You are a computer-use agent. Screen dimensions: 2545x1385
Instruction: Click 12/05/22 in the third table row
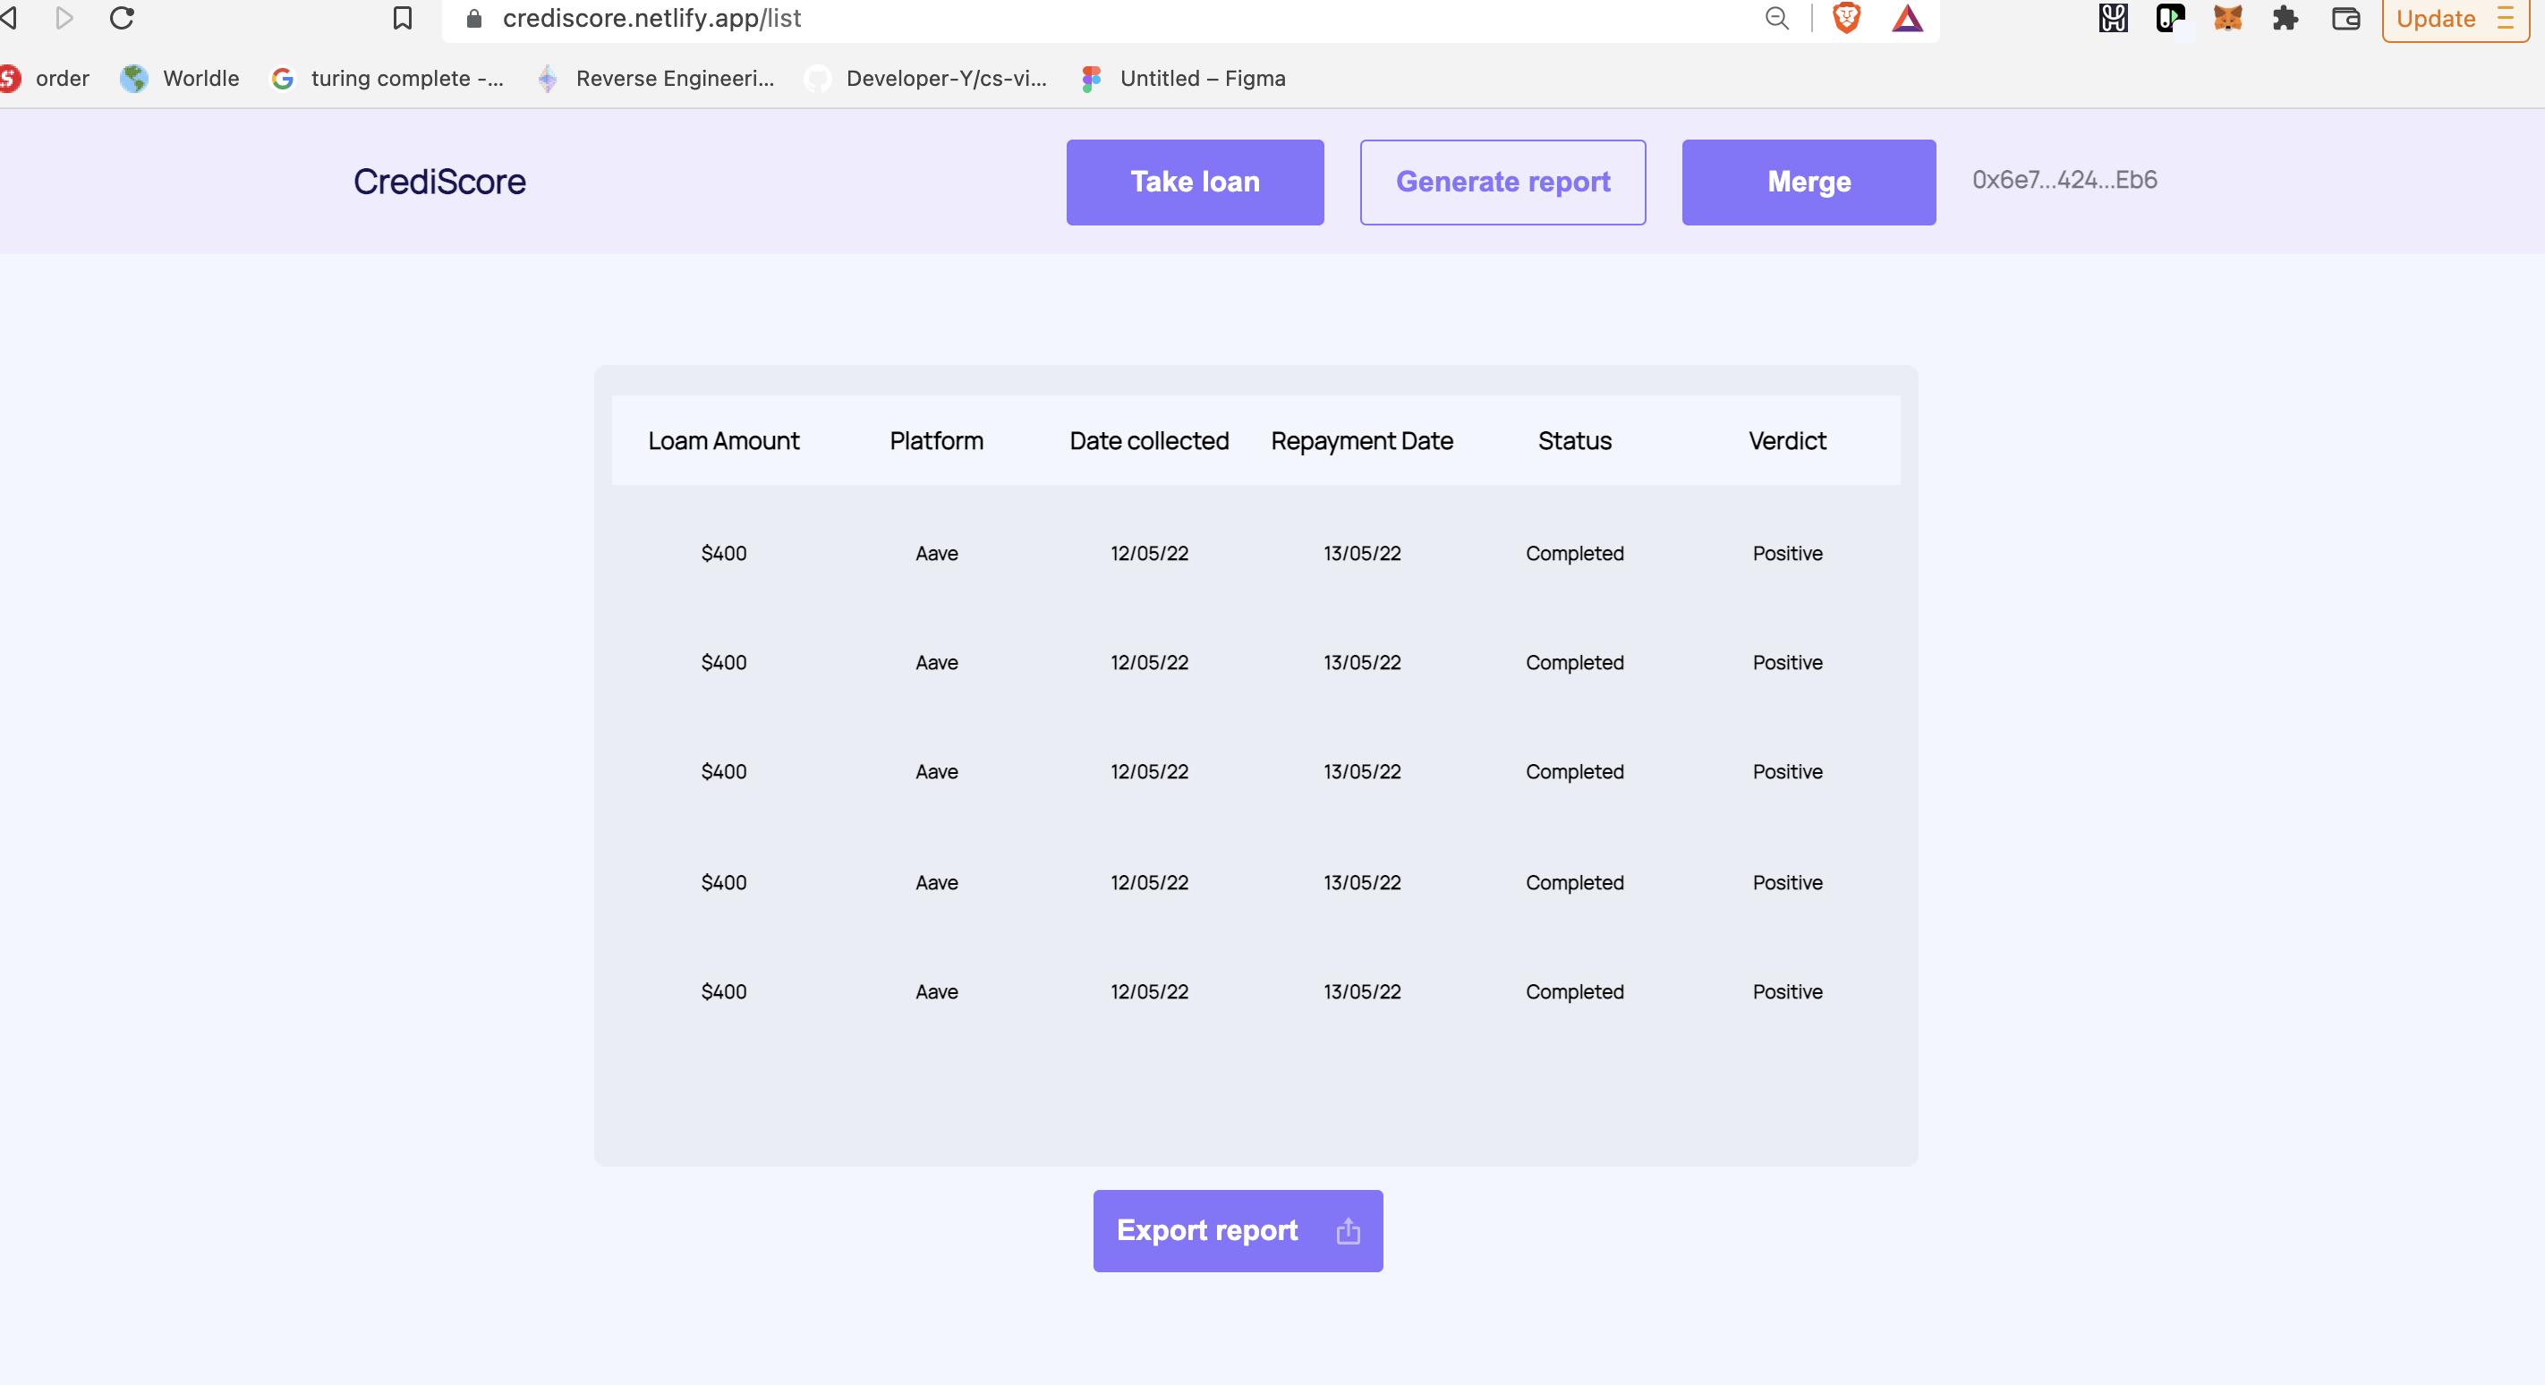point(1149,771)
